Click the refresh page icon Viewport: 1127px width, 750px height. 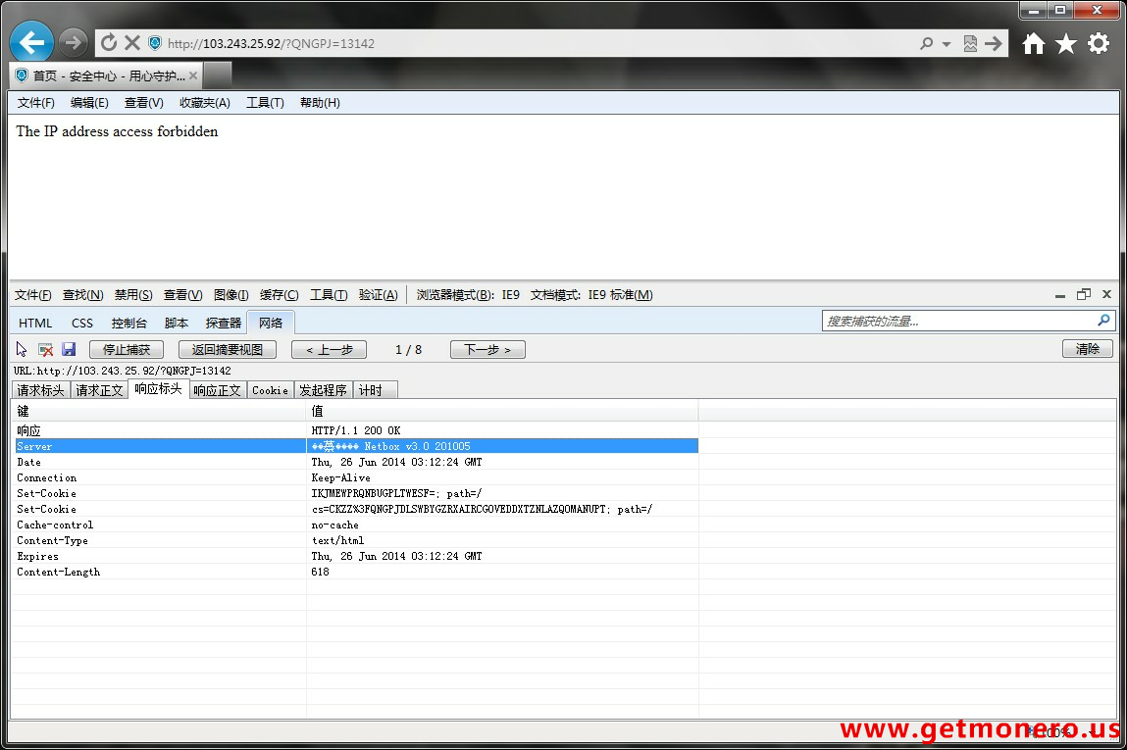109,43
